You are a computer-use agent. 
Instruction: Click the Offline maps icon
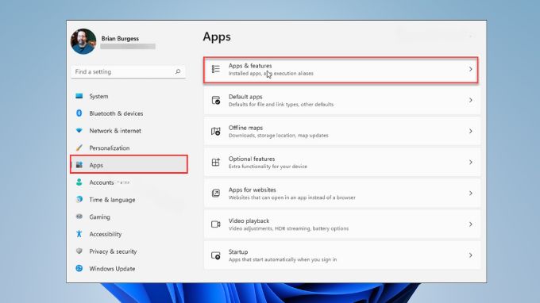[x=215, y=131]
